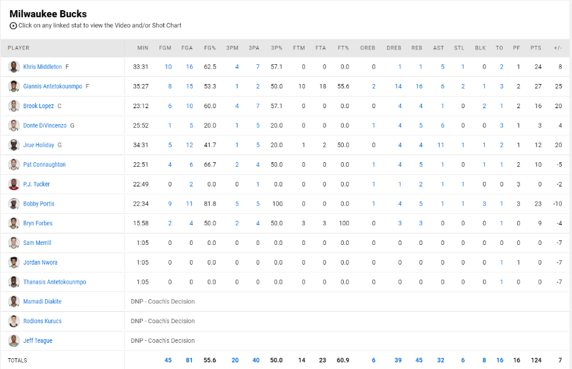Click the FG% column header
The image size is (572, 369).
click(210, 48)
